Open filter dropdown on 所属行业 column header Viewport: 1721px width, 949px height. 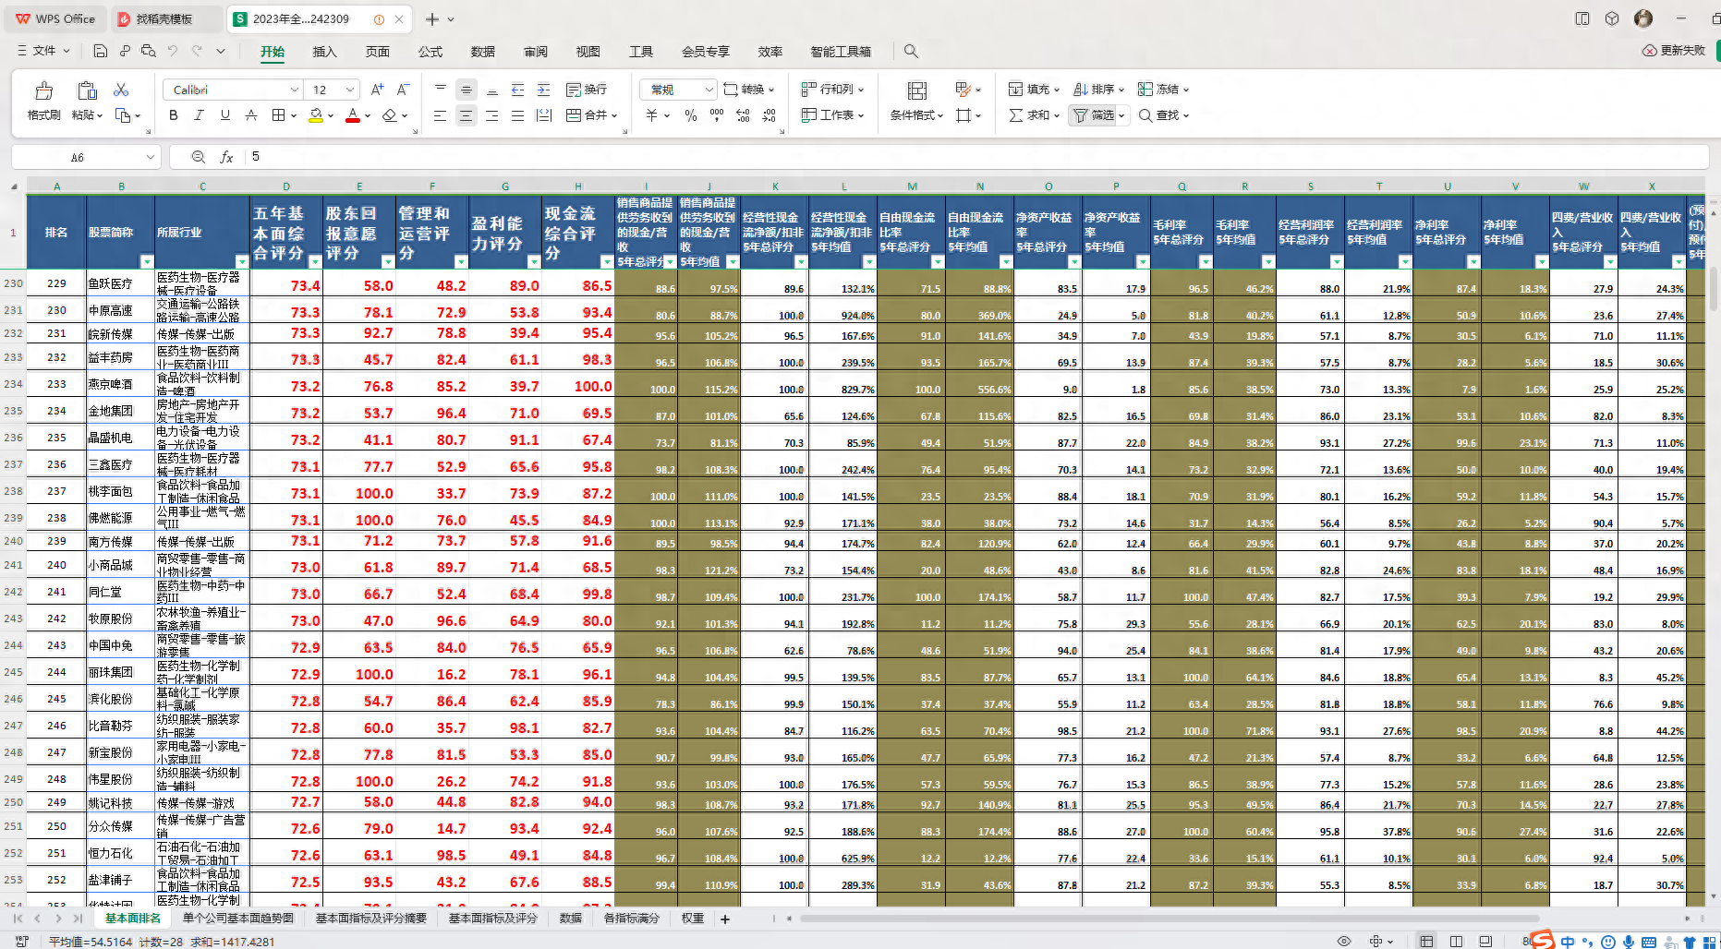tap(240, 261)
